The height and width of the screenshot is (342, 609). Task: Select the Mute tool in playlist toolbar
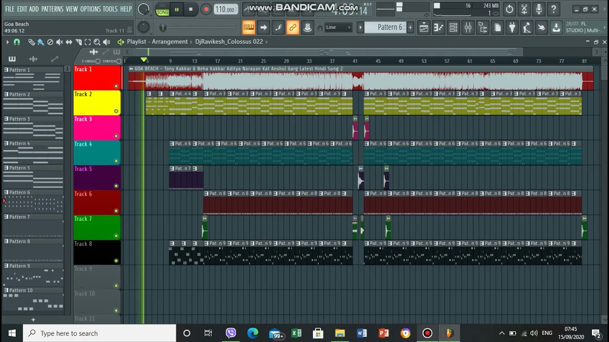[x=59, y=42]
